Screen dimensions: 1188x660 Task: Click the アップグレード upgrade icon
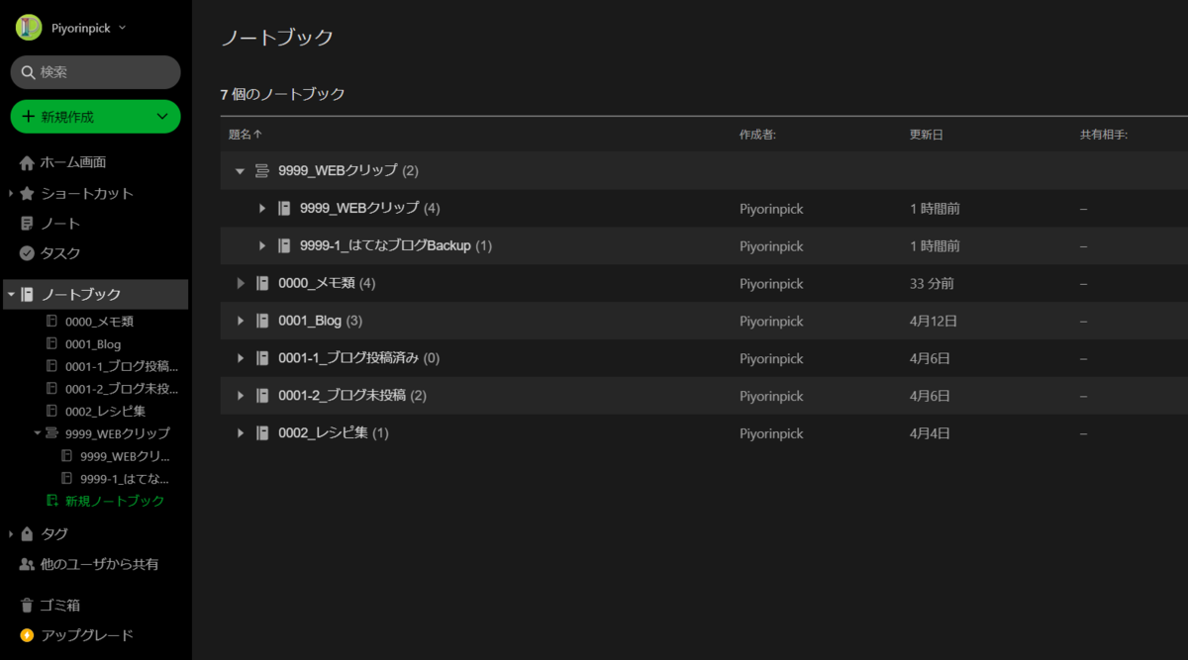[x=27, y=635]
